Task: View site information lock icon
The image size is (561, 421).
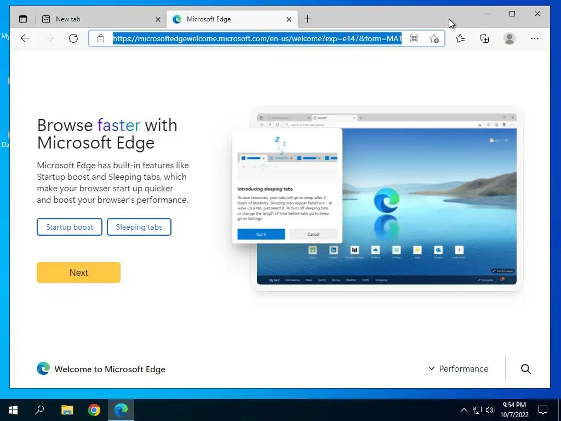Action: pyautogui.click(x=101, y=38)
